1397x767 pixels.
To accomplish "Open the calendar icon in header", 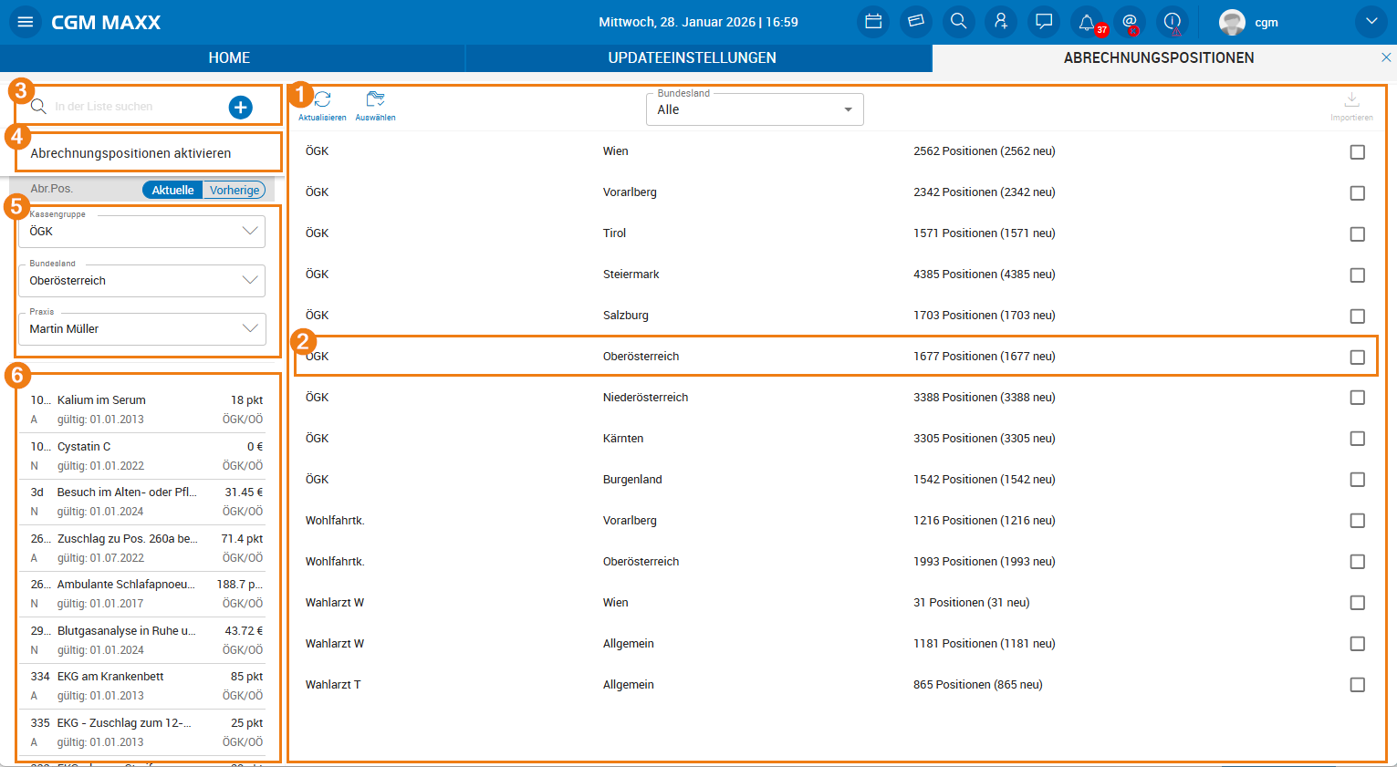I will (873, 22).
